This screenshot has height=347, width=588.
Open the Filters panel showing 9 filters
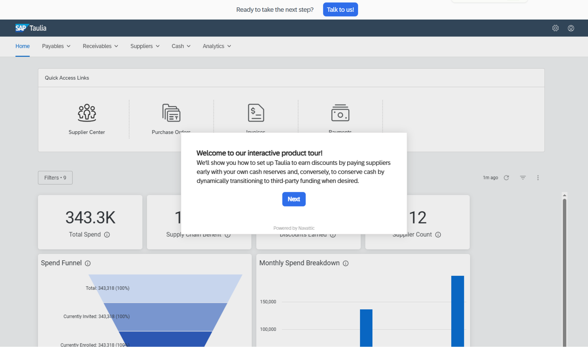pos(55,178)
